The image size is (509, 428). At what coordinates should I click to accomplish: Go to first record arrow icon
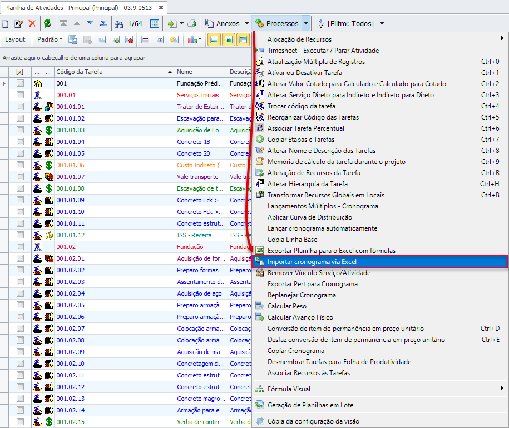coord(63,23)
